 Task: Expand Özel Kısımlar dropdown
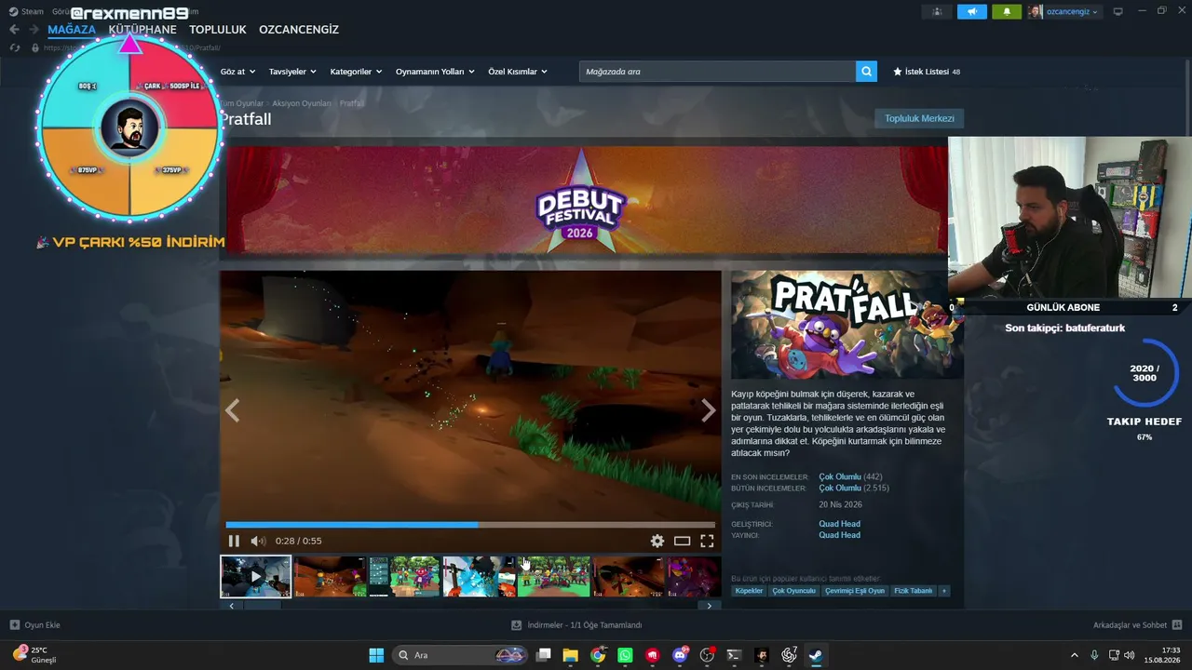[518, 72]
